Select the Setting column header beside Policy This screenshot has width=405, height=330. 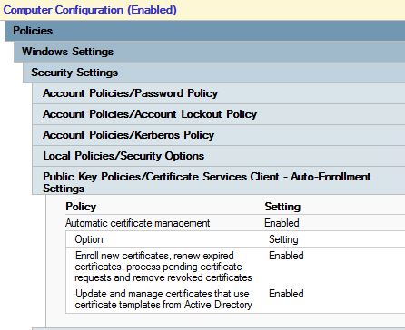tap(282, 207)
